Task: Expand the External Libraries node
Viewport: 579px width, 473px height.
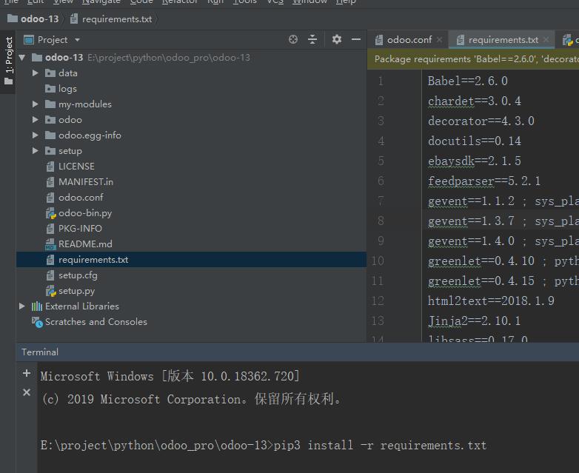Action: 22,306
